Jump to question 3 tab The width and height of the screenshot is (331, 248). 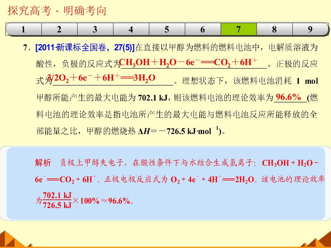click(x=95, y=29)
